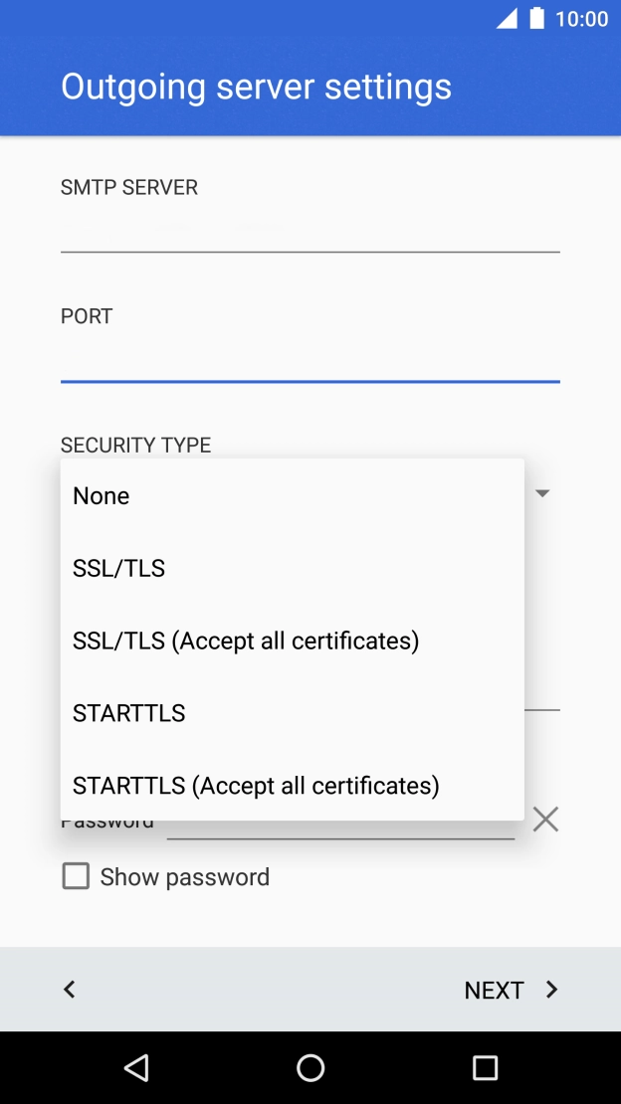This screenshot has width=621, height=1104.
Task: Choose SSL/TLS from the list
Action: (x=119, y=568)
